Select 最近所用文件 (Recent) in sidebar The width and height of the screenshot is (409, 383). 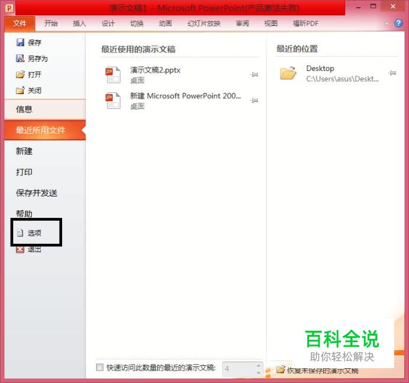45,130
